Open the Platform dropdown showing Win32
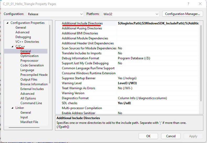Viewport: 207px width, 143px height. (131, 14)
